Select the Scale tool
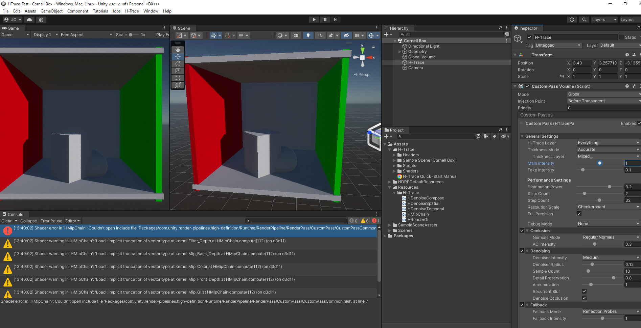 click(x=178, y=71)
